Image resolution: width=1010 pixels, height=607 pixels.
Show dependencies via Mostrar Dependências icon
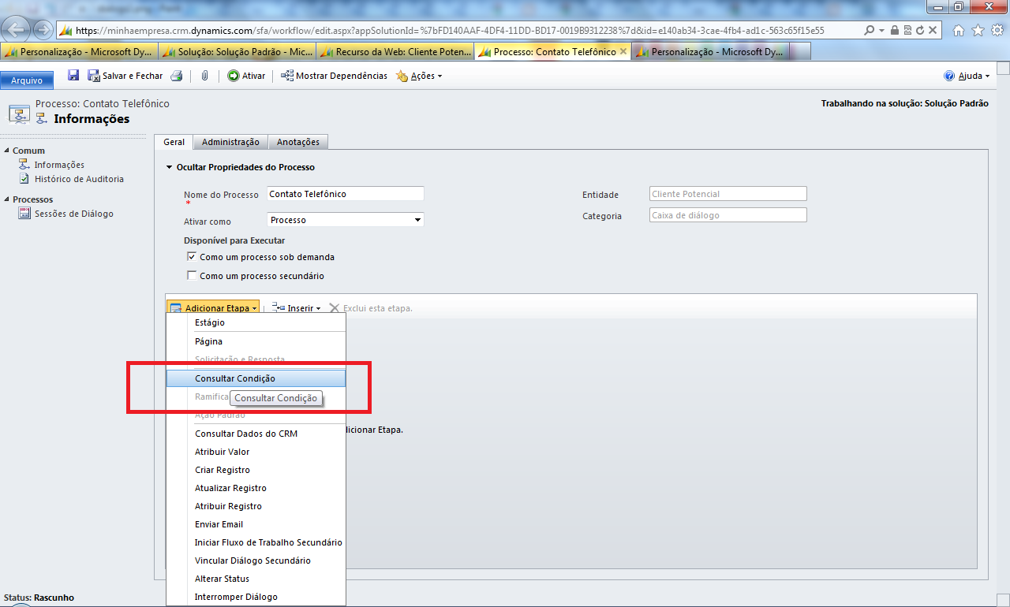[288, 76]
